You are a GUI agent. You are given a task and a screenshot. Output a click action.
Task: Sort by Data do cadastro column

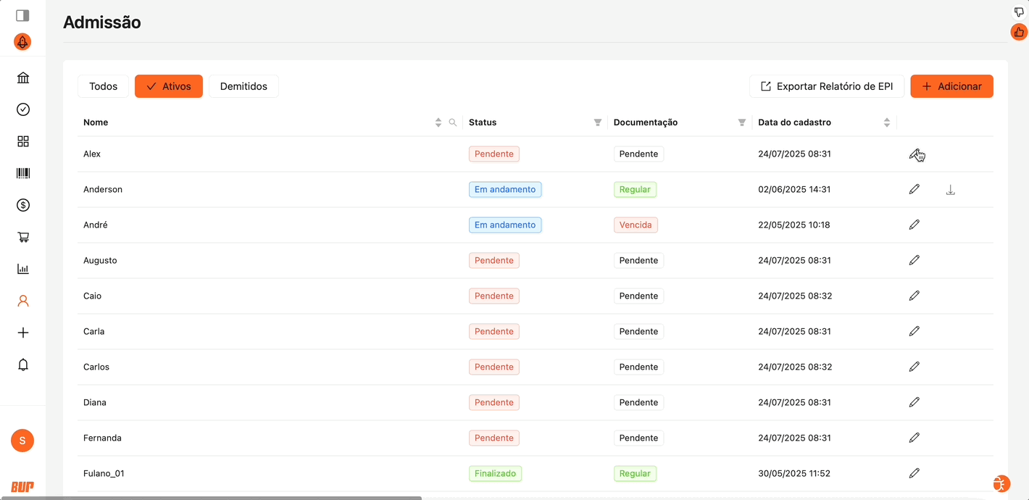point(886,122)
